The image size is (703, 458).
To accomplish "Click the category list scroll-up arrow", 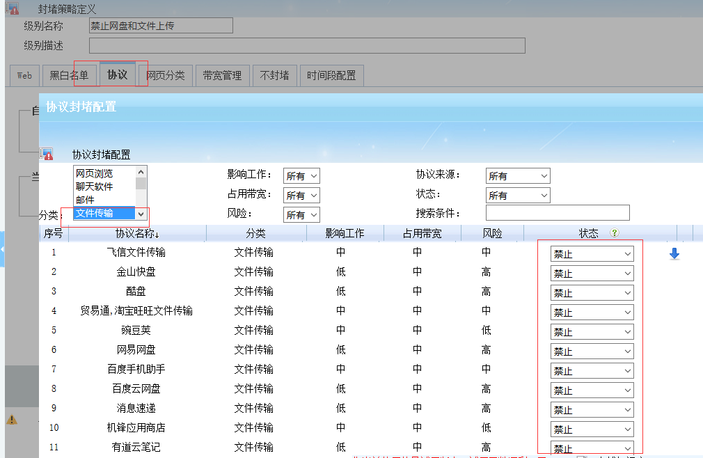I will coord(141,172).
